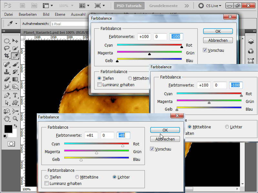Select Lichter radio in front Farbbalance dialog
Viewport: 258px width, 193px height.
pos(114,177)
